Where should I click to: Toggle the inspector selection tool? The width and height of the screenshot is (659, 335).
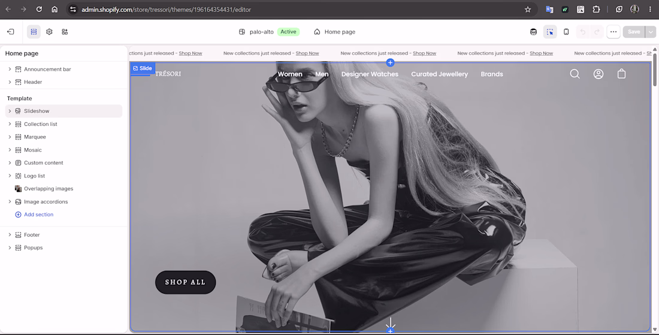(550, 32)
